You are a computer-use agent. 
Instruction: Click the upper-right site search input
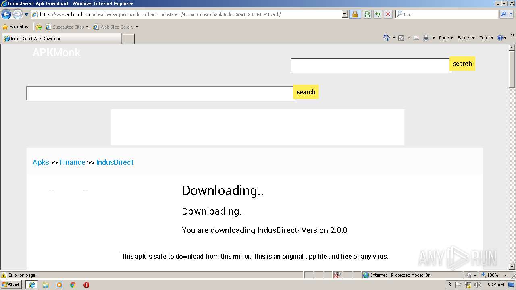pos(370,65)
